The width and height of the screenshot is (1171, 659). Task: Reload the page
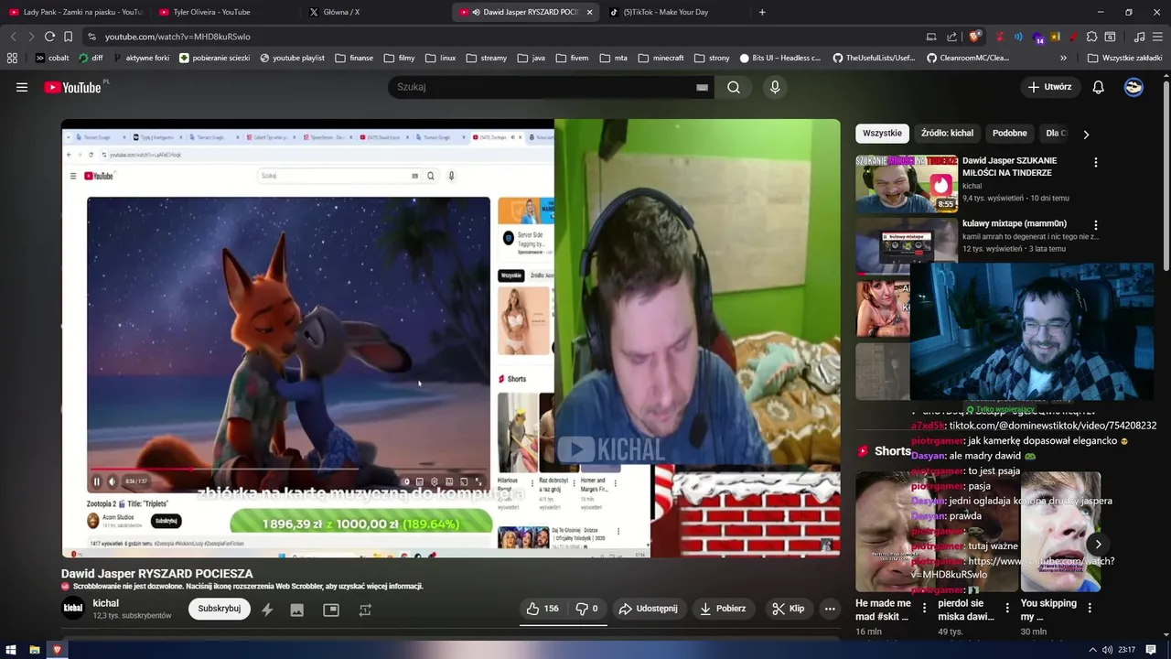tap(49, 37)
